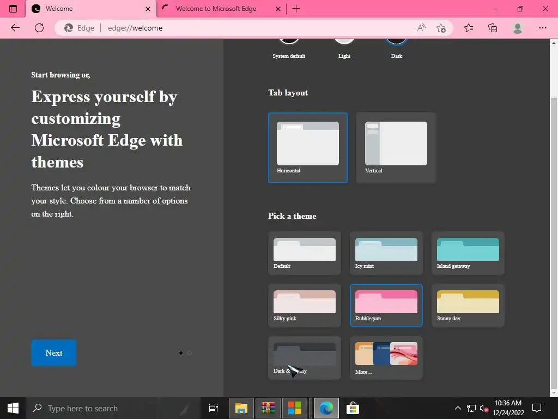
Task: Open a new tab
Action: tap(296, 9)
